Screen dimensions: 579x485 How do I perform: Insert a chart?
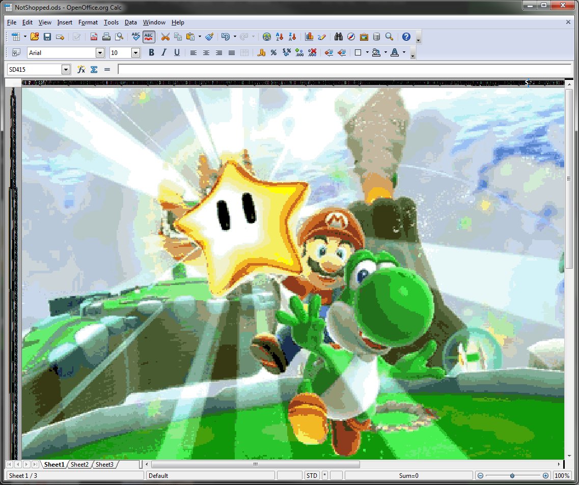[309, 37]
